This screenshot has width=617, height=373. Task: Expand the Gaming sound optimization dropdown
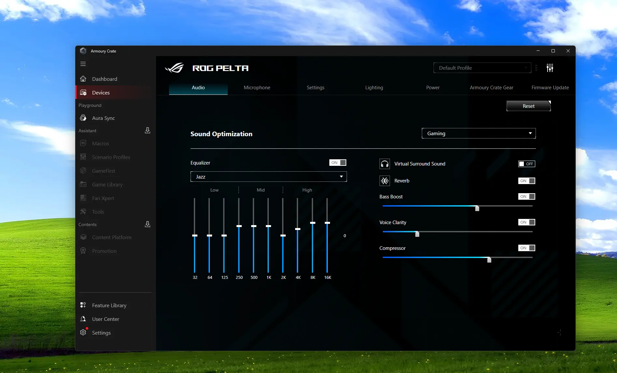click(x=479, y=133)
